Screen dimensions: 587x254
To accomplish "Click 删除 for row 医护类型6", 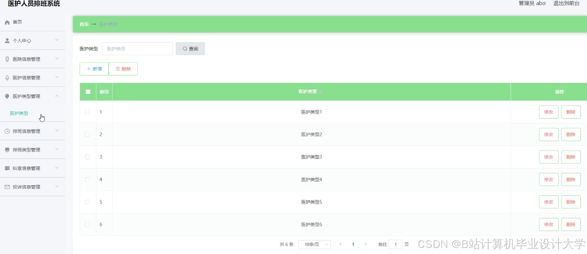I will (x=571, y=225).
